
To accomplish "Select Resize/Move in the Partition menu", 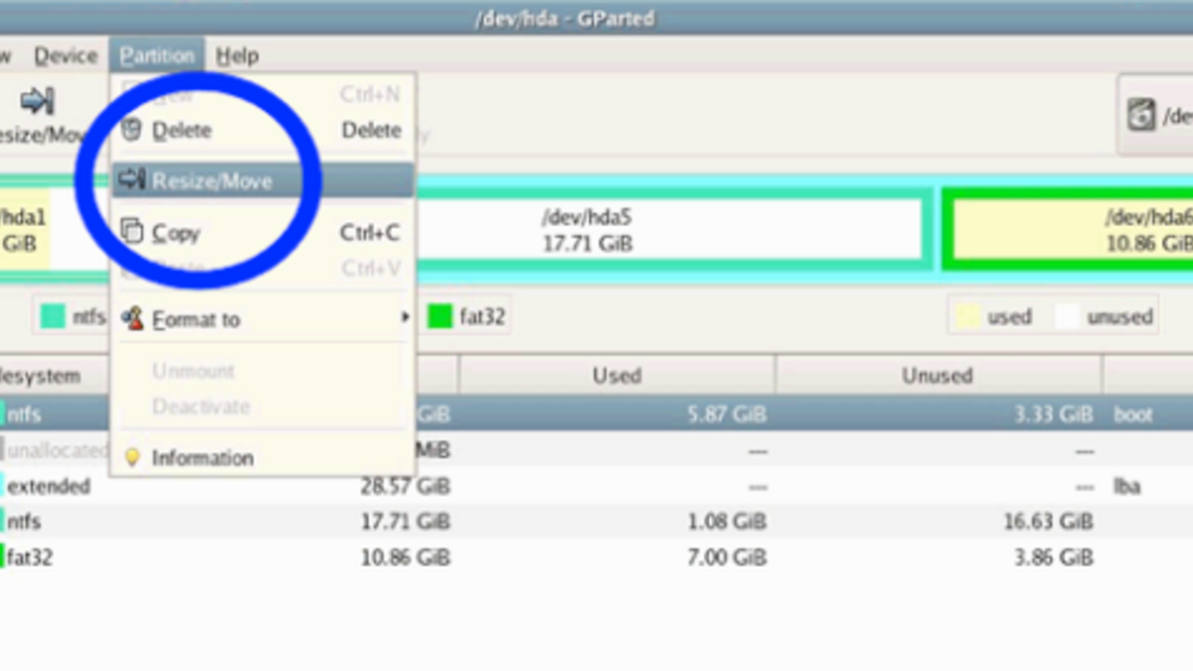I will point(261,181).
